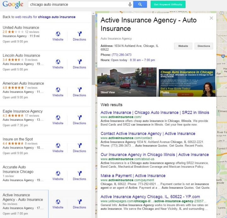Select Eagle Insurance Agency listing title

point(23,111)
